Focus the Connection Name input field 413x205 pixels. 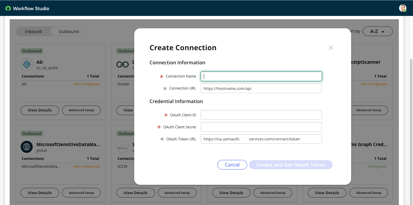click(261, 76)
